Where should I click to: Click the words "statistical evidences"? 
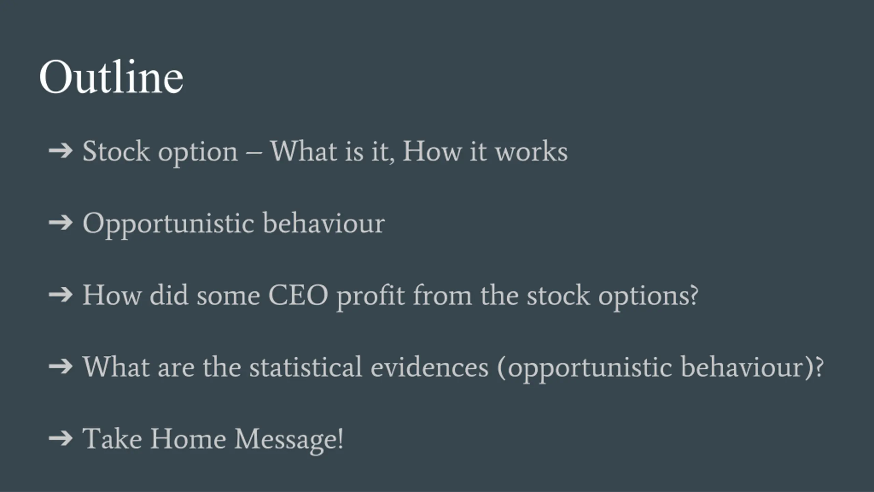pos(369,367)
